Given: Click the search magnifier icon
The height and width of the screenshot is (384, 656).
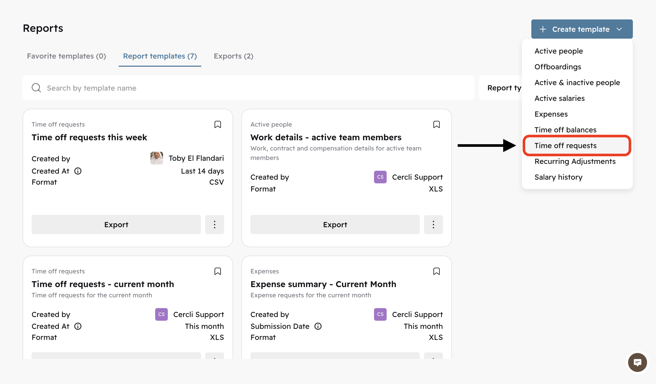Looking at the screenshot, I should [x=36, y=88].
